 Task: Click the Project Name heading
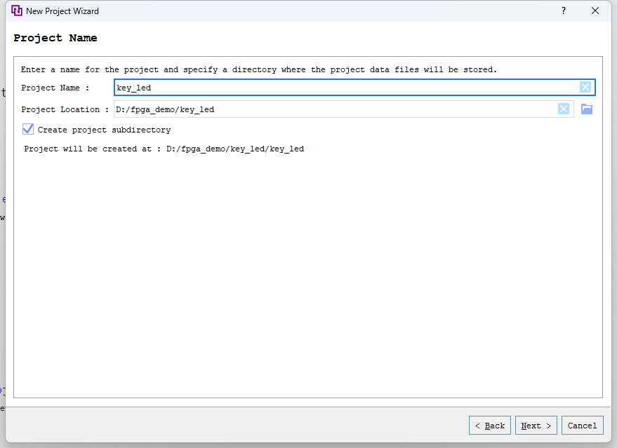(55, 38)
